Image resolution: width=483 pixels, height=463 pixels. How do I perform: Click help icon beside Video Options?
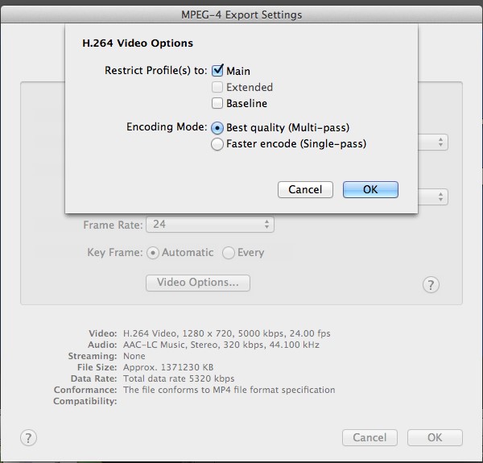(x=431, y=285)
